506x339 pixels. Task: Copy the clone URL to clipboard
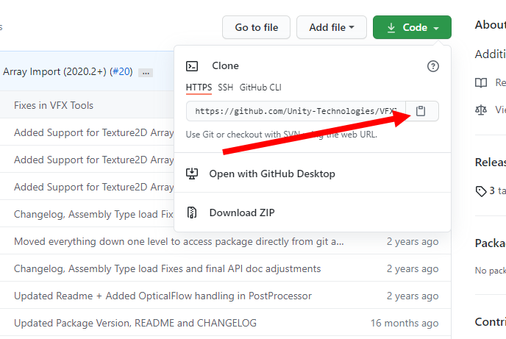pos(421,111)
